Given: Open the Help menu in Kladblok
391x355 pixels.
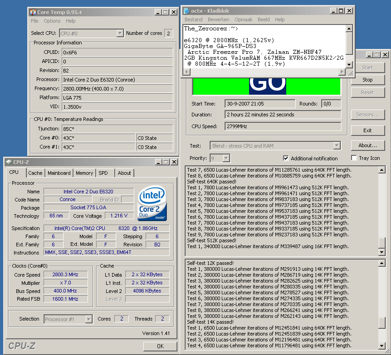Looking at the screenshot, I should tap(279, 19).
